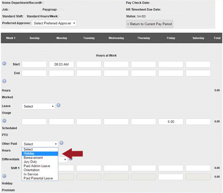The height and width of the screenshot is (193, 223).
Task: Click minus icon above Scheduled PTO
Action: 4,121
